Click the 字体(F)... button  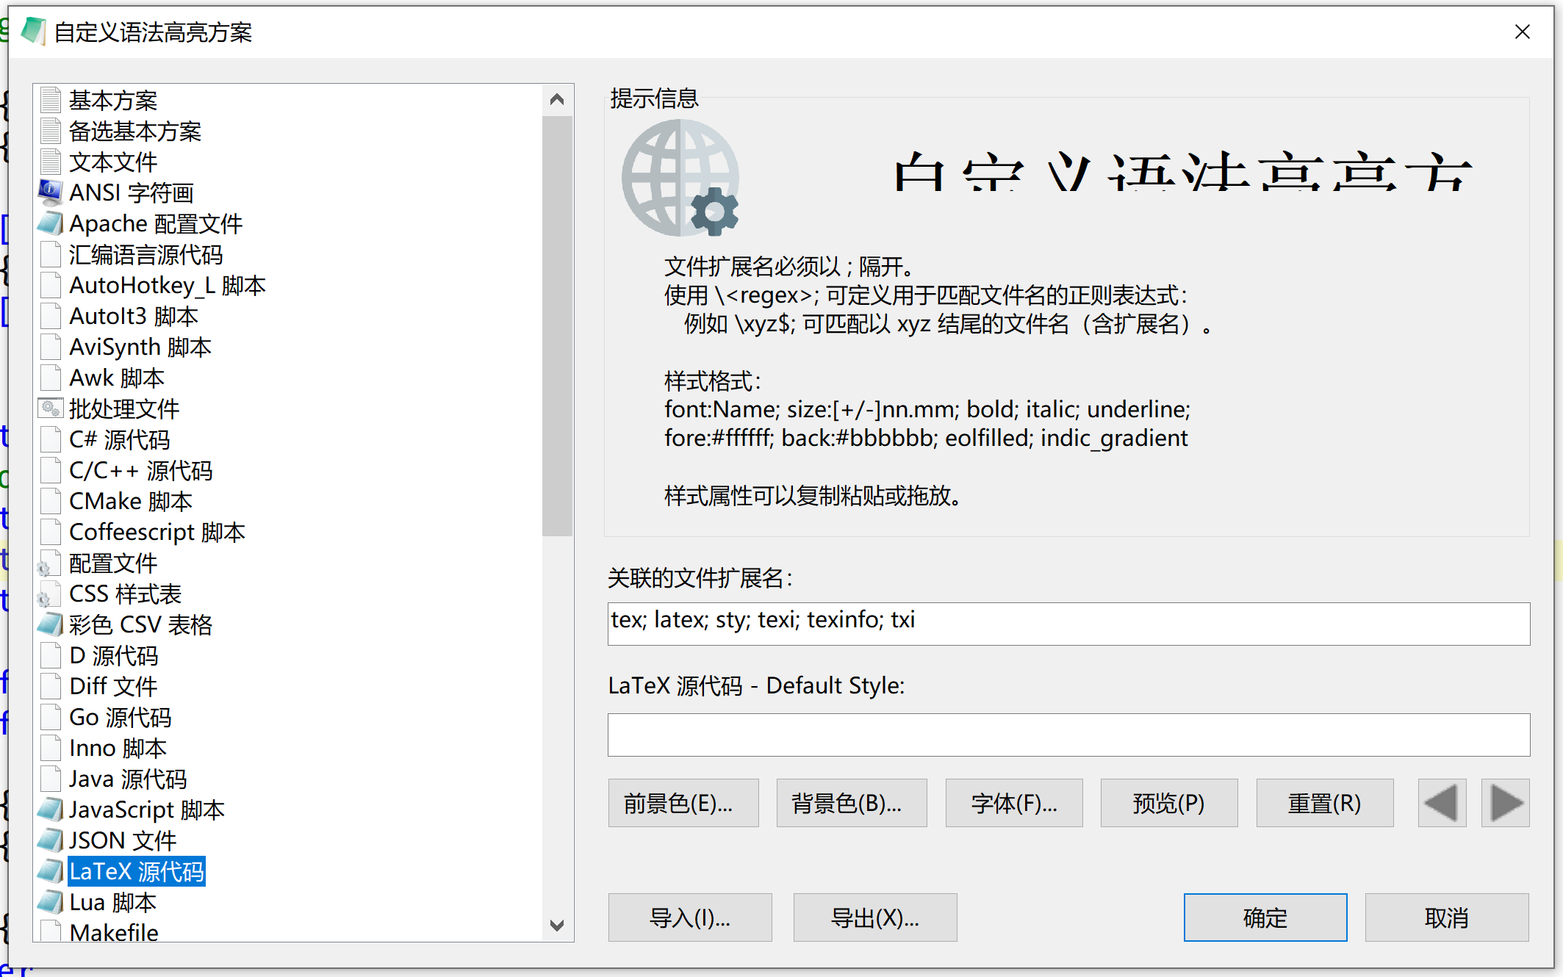coord(1013,803)
